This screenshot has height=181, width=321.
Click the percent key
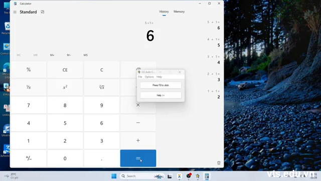(x=29, y=70)
